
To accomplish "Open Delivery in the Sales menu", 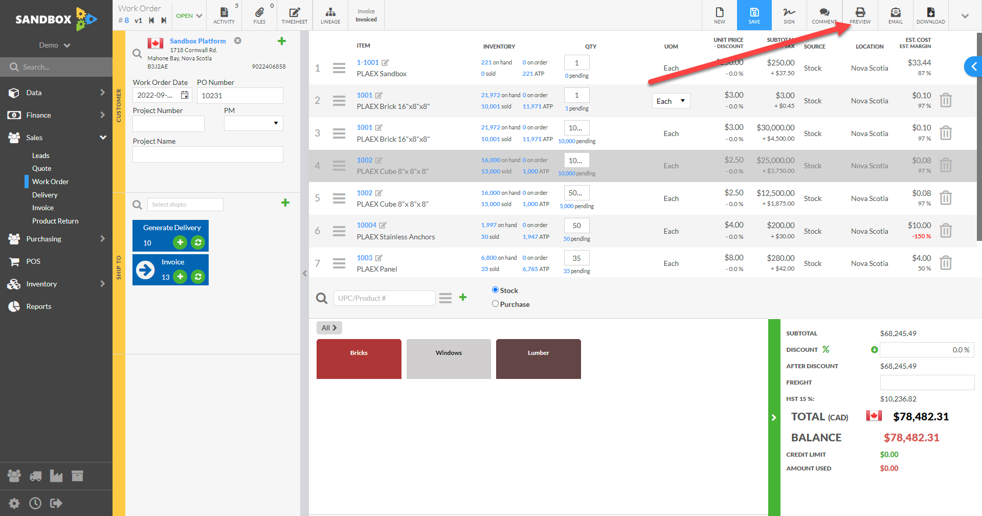I will pyautogui.click(x=45, y=195).
